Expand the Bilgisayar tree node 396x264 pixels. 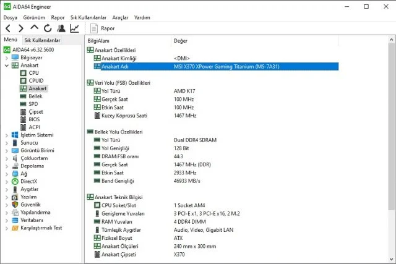pyautogui.click(x=7, y=57)
